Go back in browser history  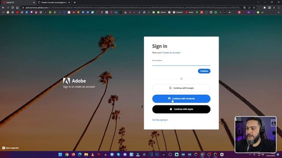[x=3, y=8]
